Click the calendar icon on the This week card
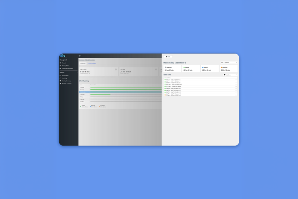 156,69
